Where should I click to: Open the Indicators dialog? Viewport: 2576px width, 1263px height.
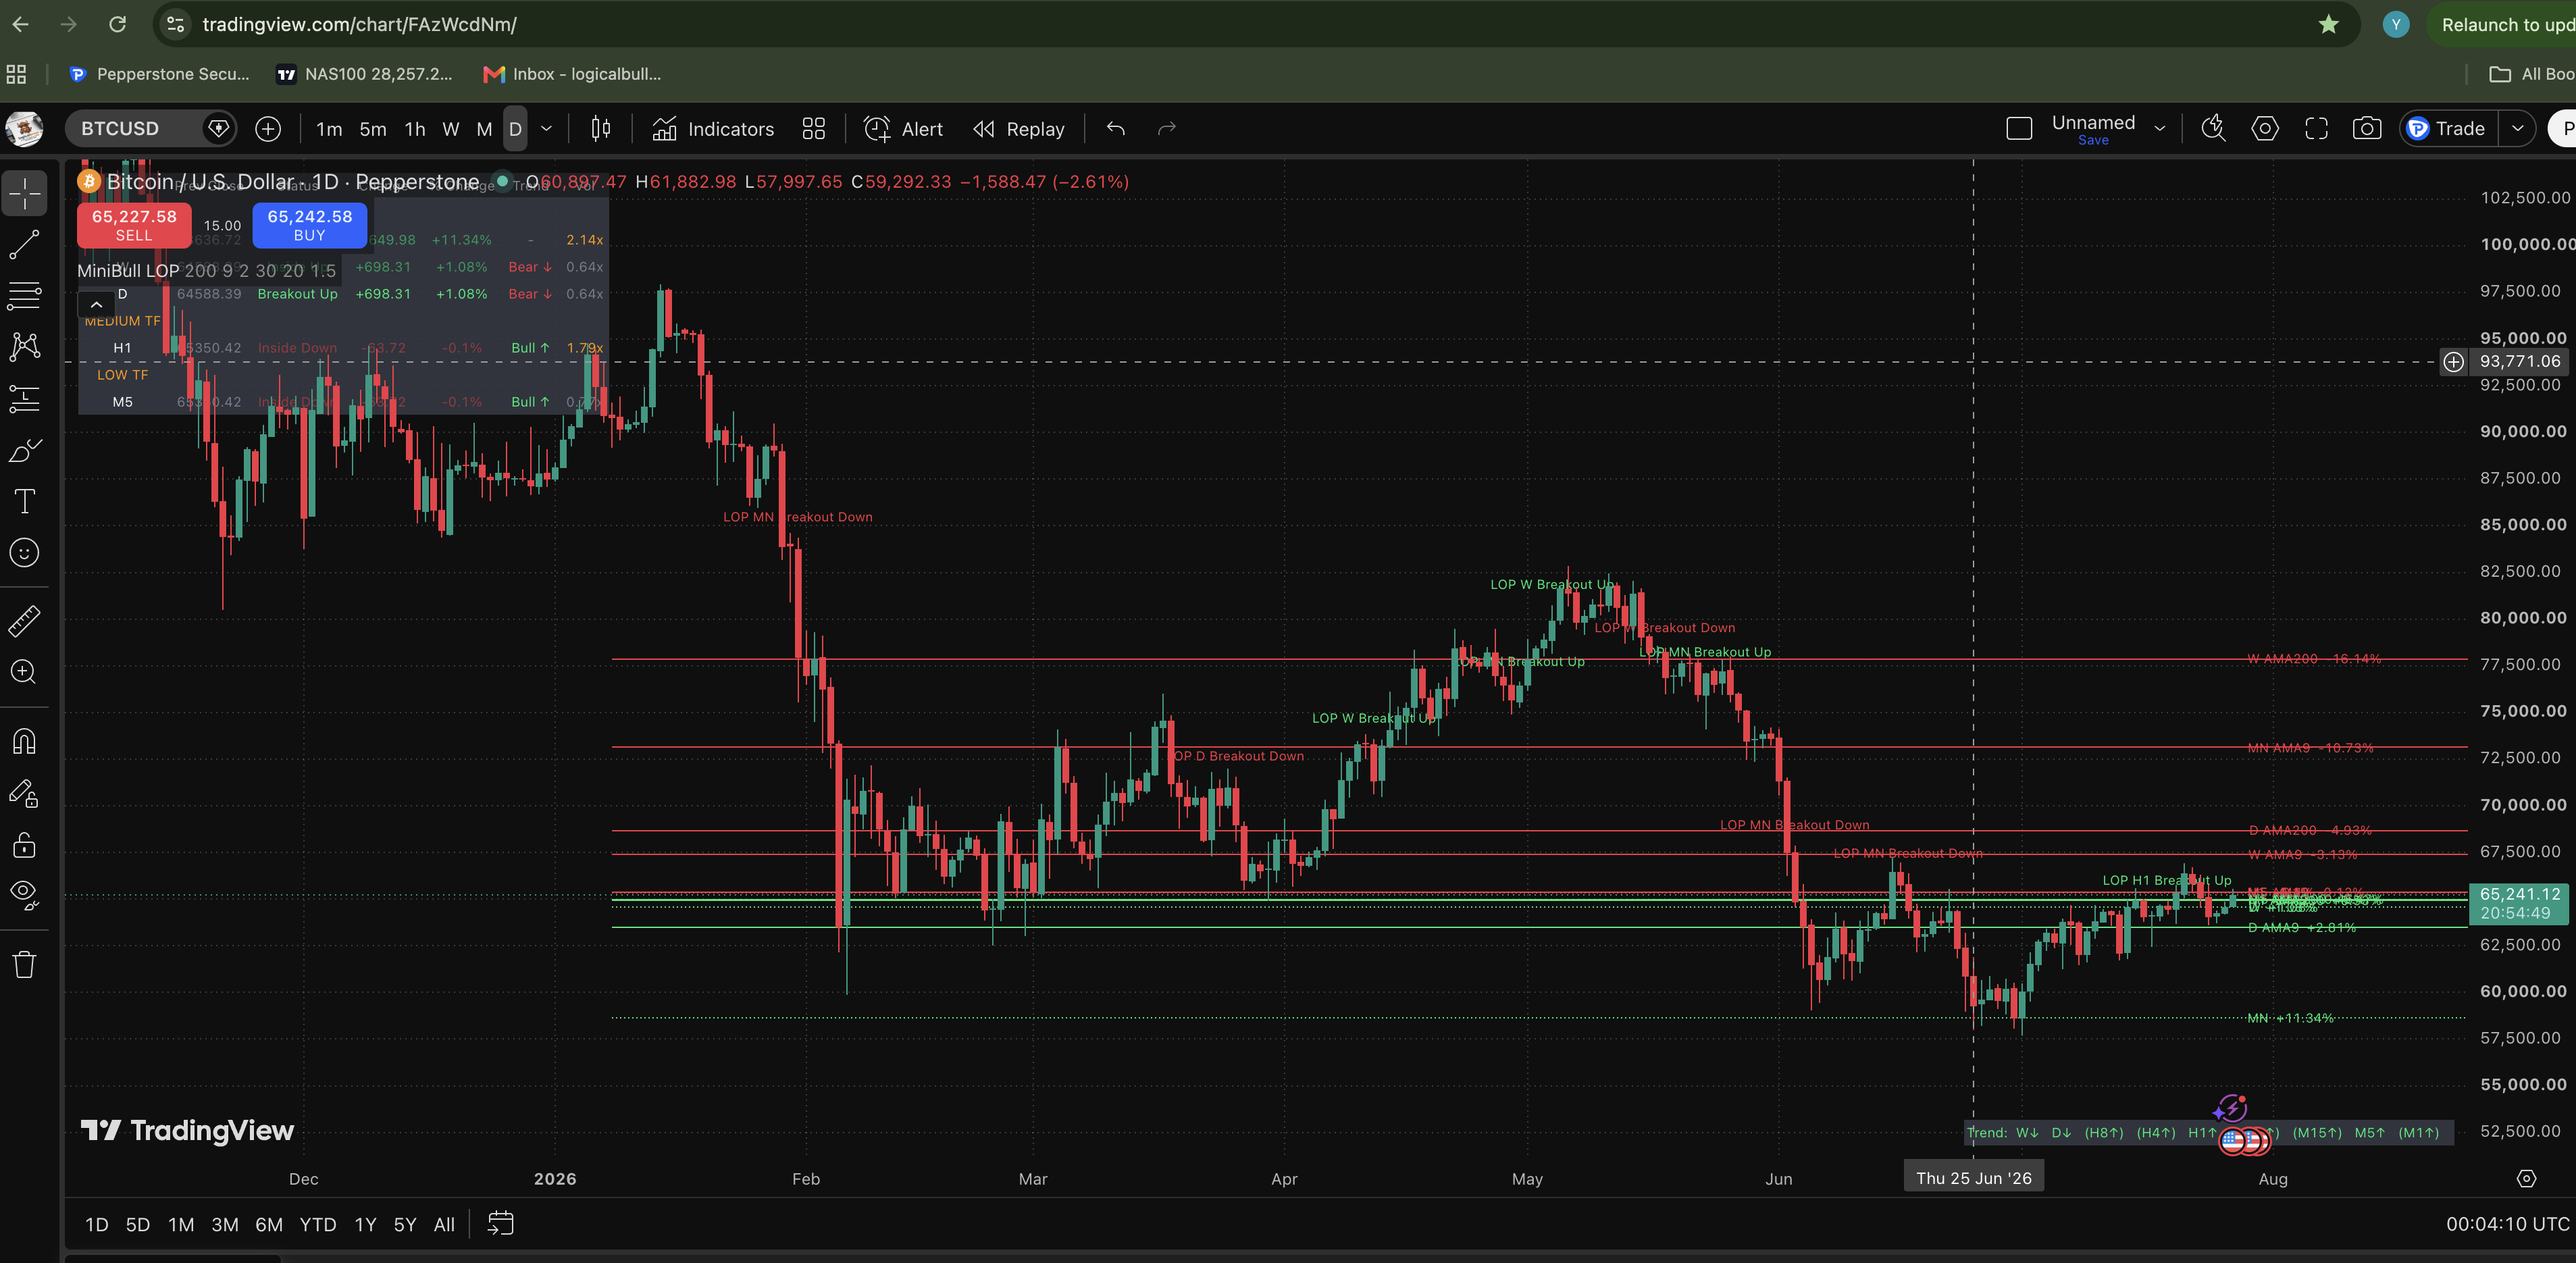713,129
